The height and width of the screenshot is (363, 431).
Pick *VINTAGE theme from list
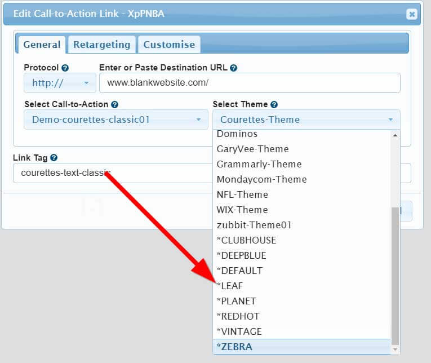(x=301, y=331)
